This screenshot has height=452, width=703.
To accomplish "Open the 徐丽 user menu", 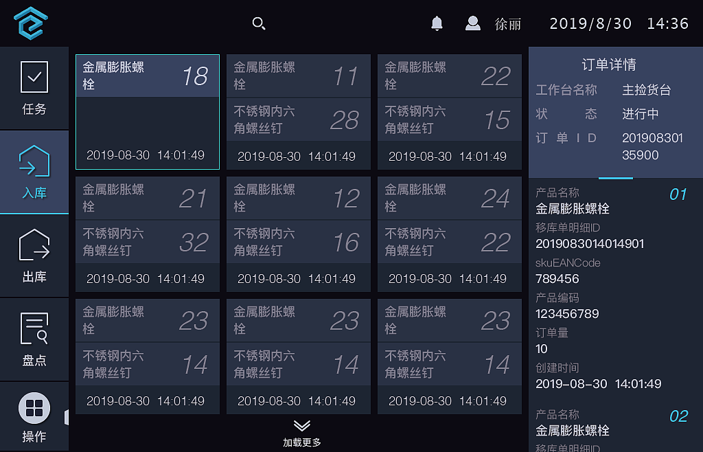I will 507,24.
